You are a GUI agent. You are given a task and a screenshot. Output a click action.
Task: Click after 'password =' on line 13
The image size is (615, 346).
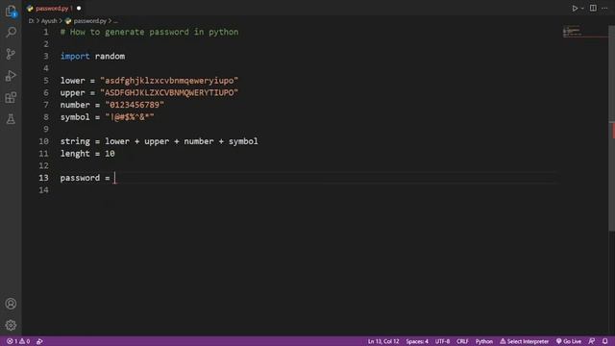pos(115,178)
